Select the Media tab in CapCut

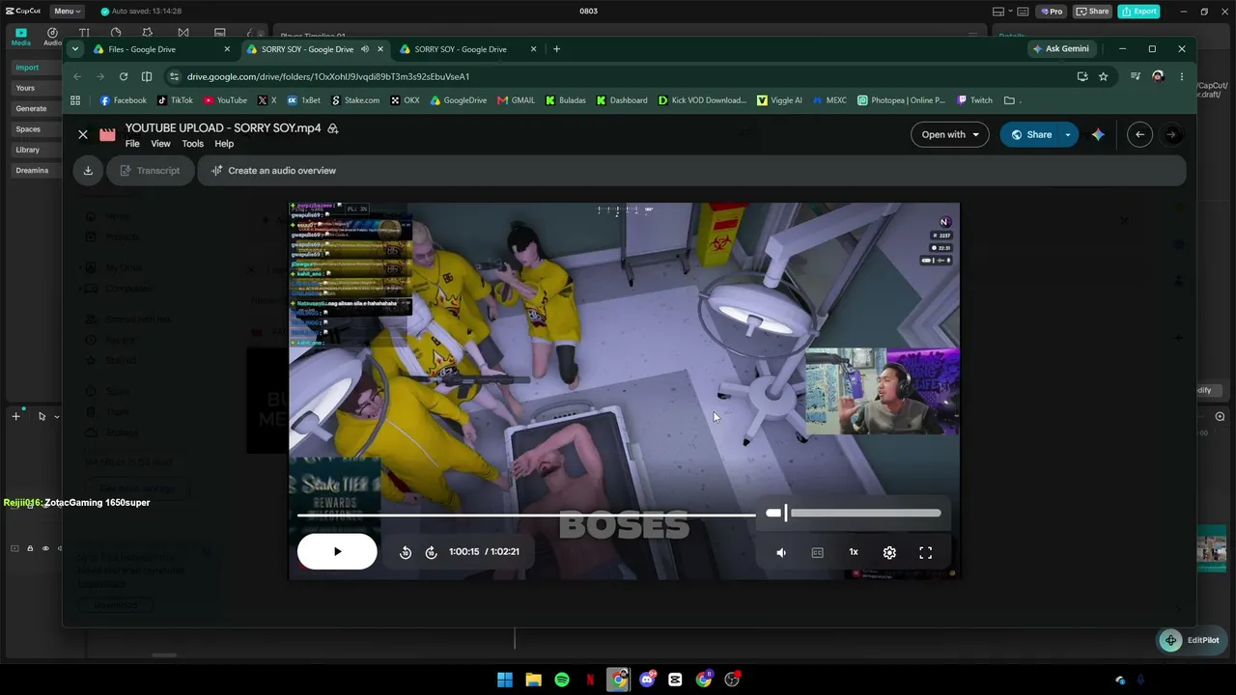click(20, 37)
